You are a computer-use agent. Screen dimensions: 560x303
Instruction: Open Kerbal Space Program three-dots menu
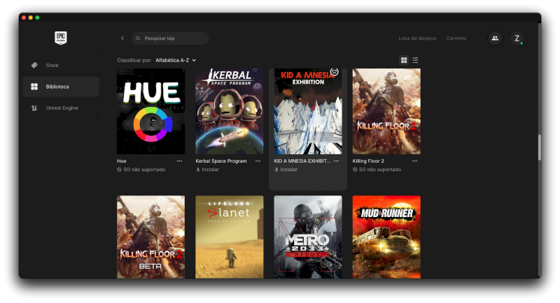click(x=258, y=161)
